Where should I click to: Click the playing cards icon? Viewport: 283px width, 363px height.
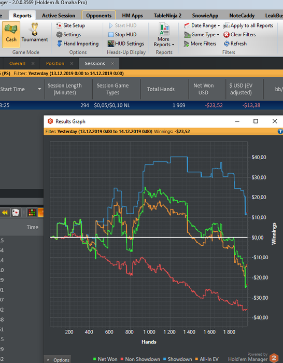click(x=16, y=212)
